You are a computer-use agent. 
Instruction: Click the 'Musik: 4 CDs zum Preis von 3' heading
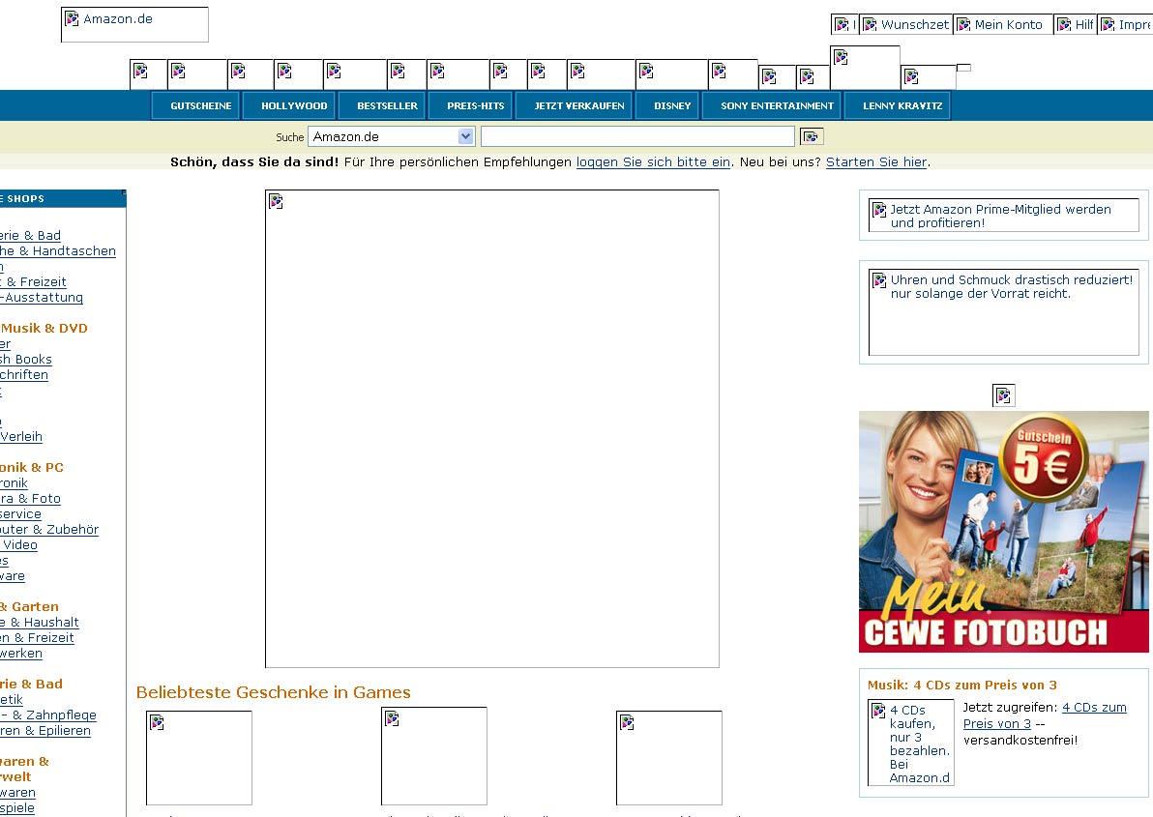point(961,685)
